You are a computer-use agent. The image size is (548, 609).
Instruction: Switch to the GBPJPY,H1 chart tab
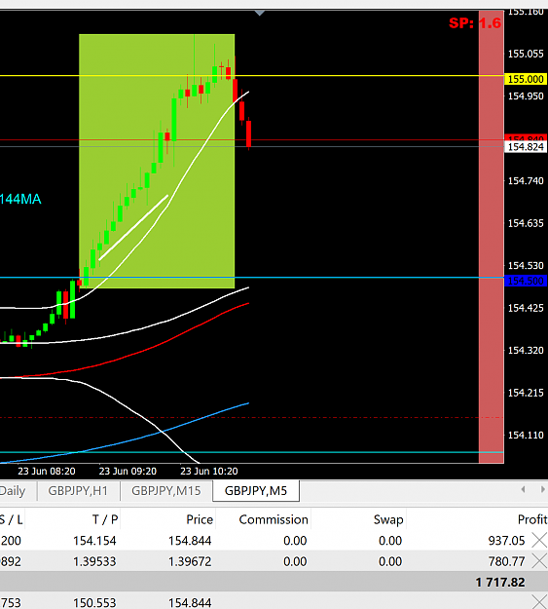[78, 491]
